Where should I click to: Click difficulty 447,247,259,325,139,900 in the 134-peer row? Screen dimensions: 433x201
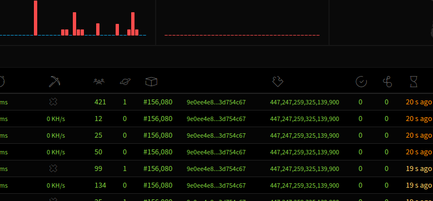coord(305,185)
